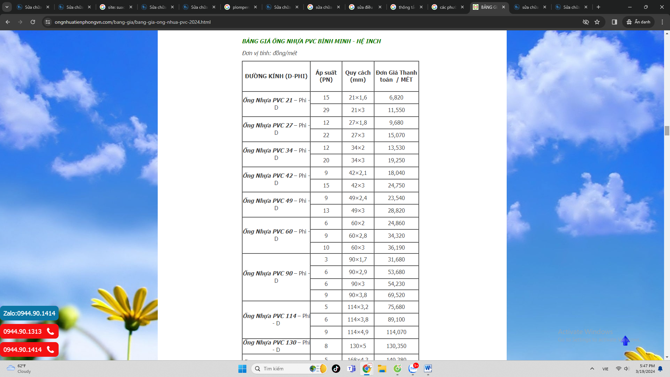Click the 'BẢNG GIÁ ỐNG NHỰA PVC BÌNH MINH' heading
This screenshot has width=670, height=377.
311,41
